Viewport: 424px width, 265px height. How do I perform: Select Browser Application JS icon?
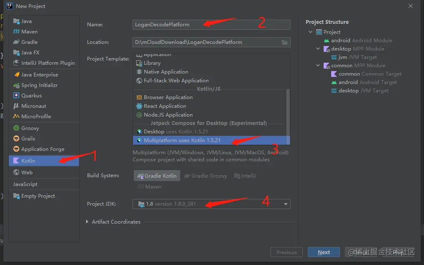pyautogui.click(x=139, y=97)
